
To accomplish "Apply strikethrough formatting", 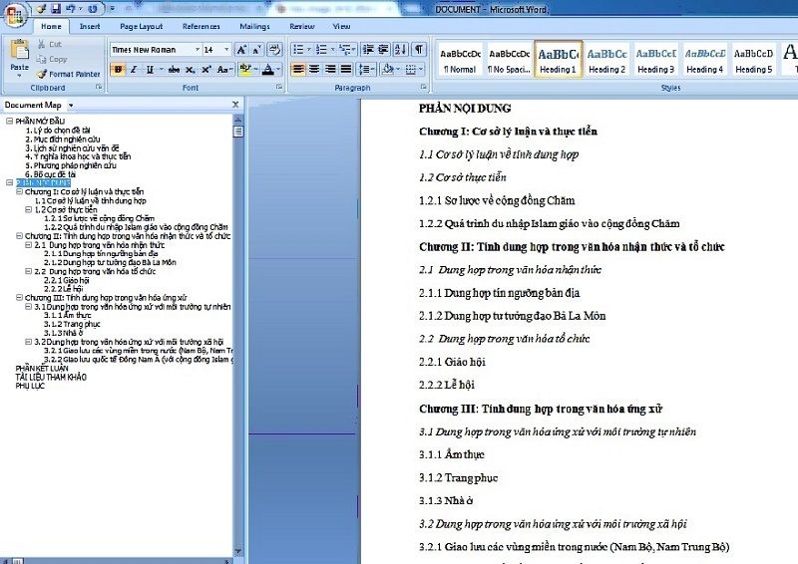I will 176,69.
